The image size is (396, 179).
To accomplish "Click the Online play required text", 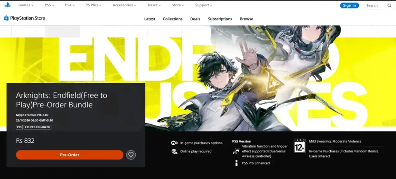I will coord(196,151).
